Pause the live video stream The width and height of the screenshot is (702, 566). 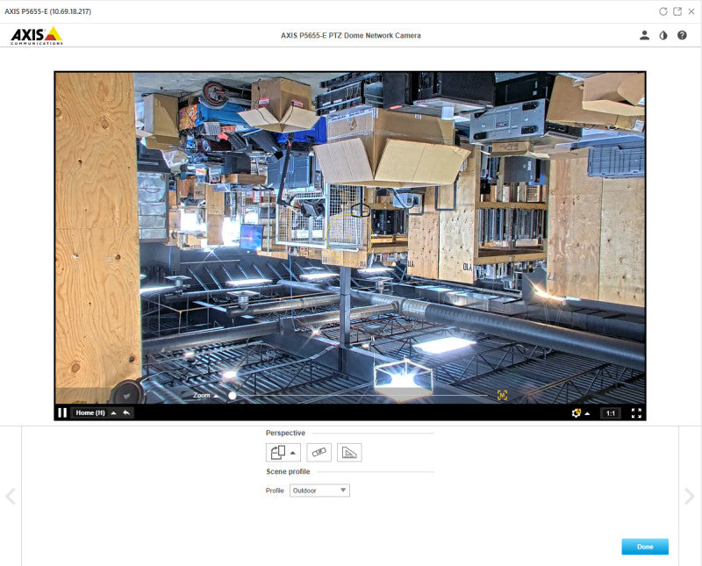62,412
